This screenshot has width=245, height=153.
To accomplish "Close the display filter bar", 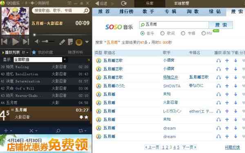I will 89,60.
